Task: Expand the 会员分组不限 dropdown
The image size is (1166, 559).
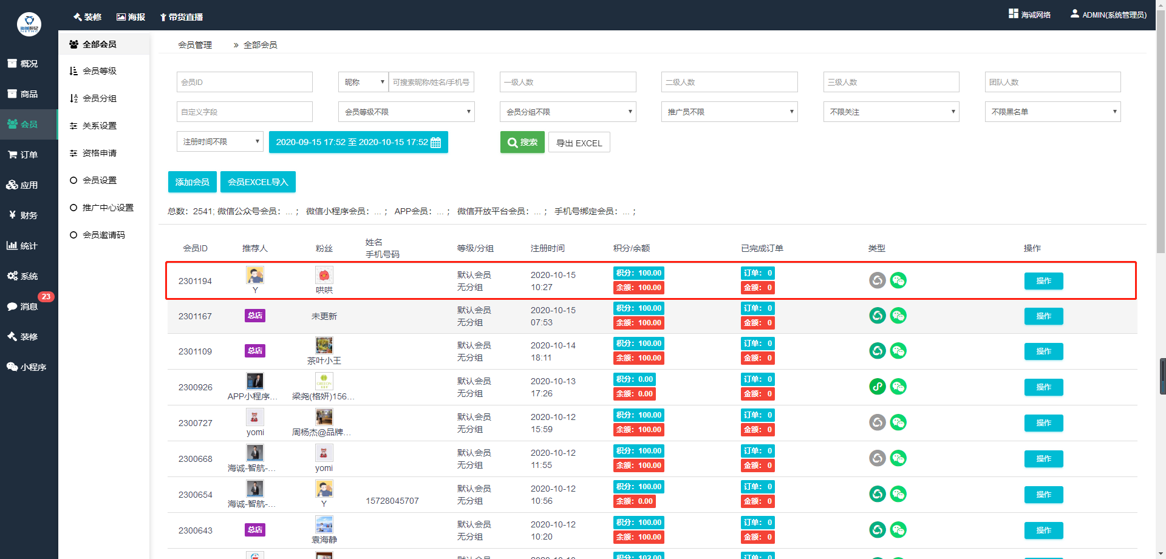Action: coord(567,112)
